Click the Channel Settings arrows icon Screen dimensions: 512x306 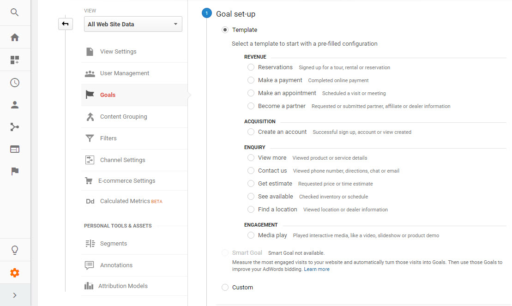tap(90, 160)
